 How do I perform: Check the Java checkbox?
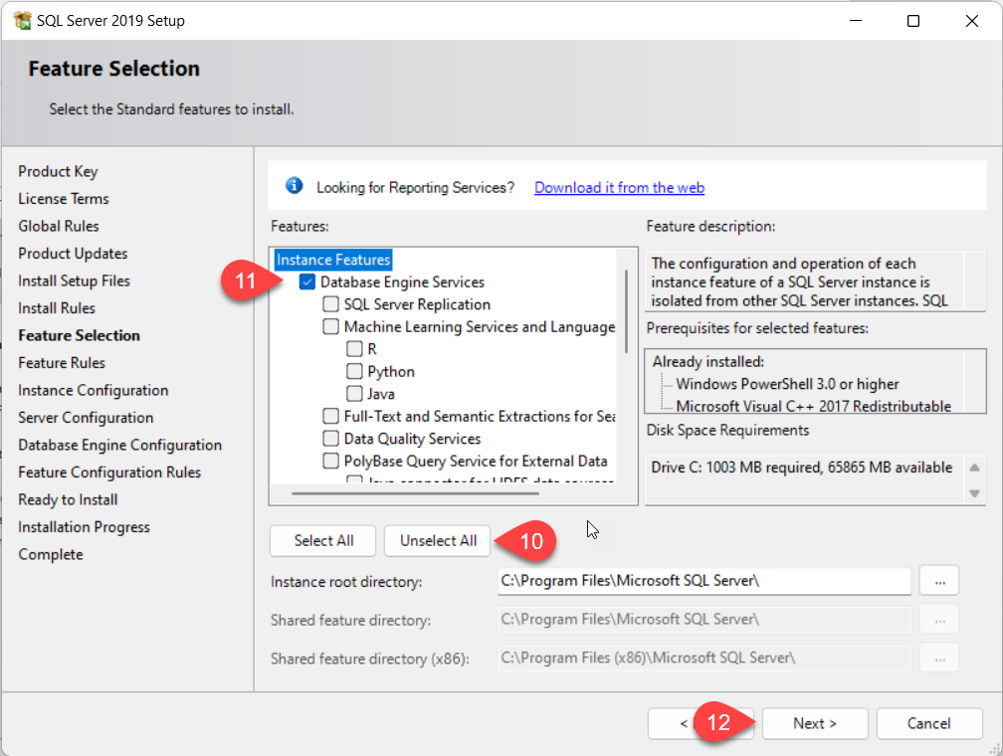354,393
